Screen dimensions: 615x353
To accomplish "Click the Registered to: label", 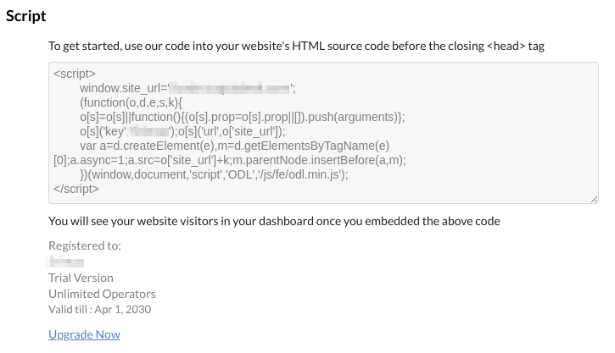I will [85, 245].
